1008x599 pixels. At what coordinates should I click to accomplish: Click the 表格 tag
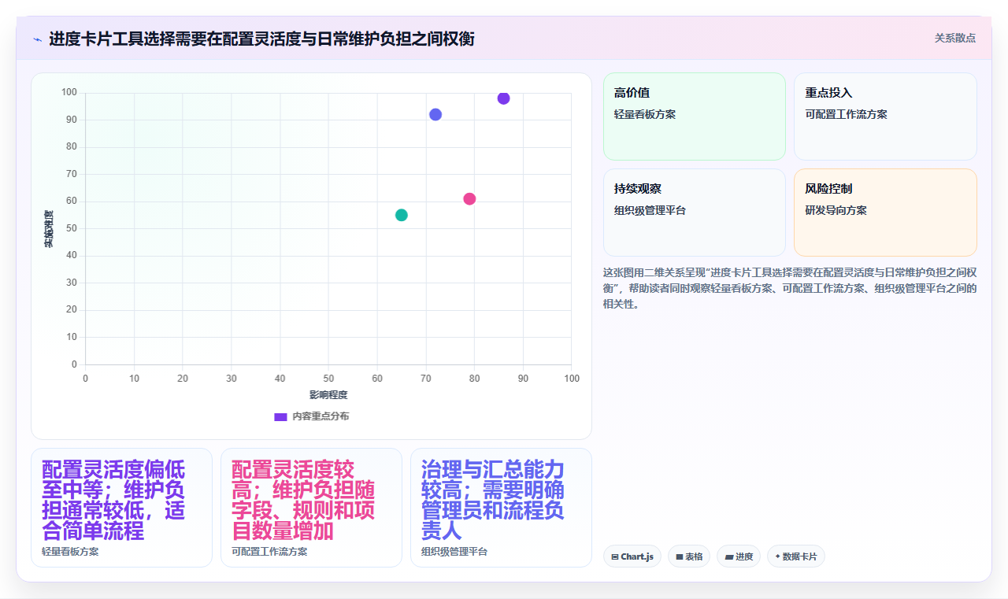689,556
